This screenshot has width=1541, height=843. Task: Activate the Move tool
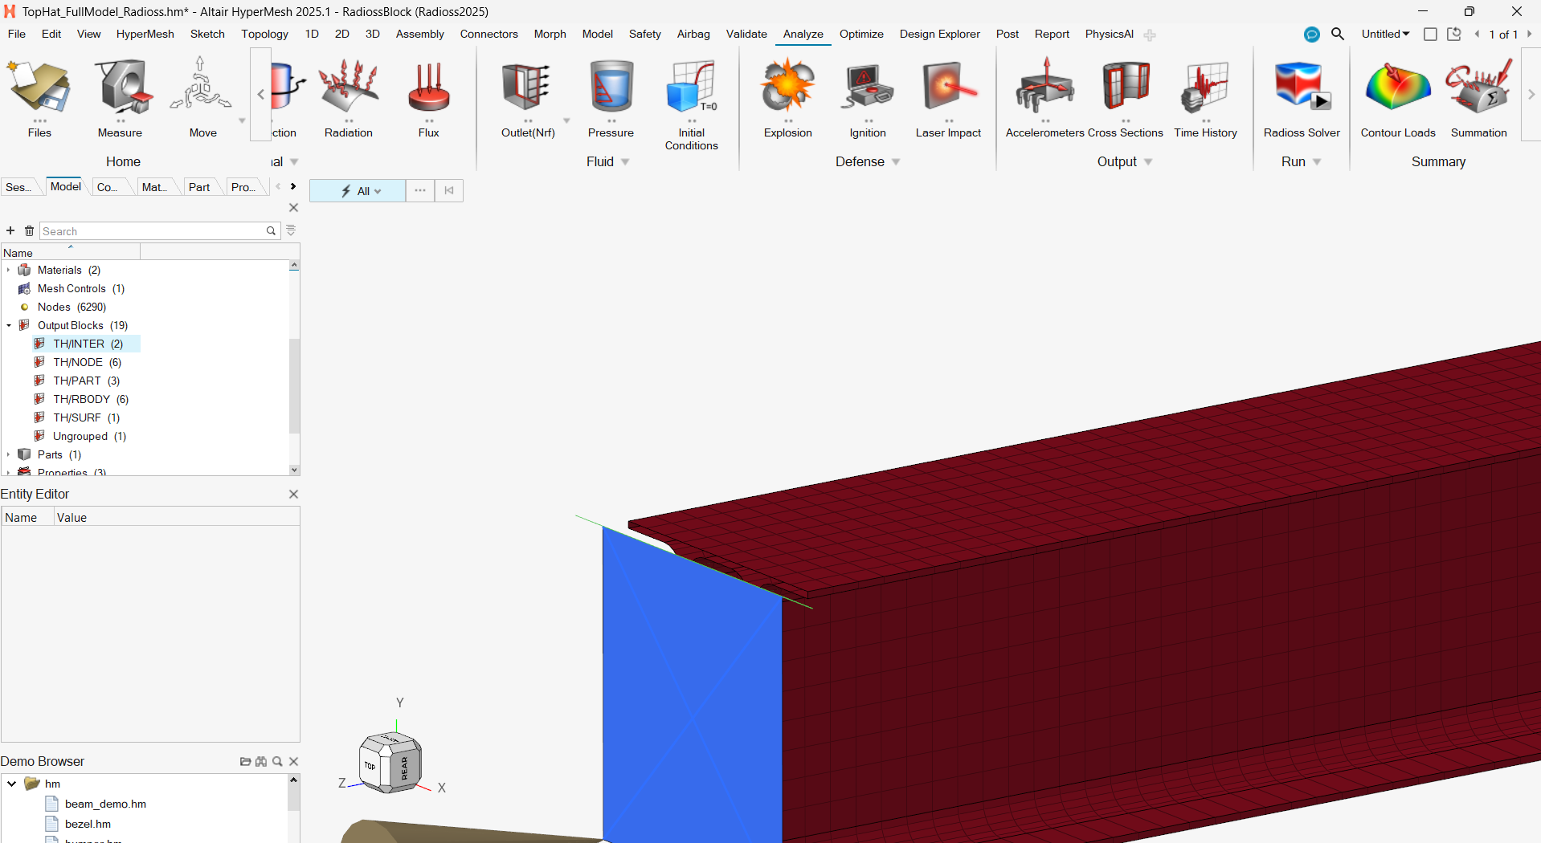pos(202,98)
